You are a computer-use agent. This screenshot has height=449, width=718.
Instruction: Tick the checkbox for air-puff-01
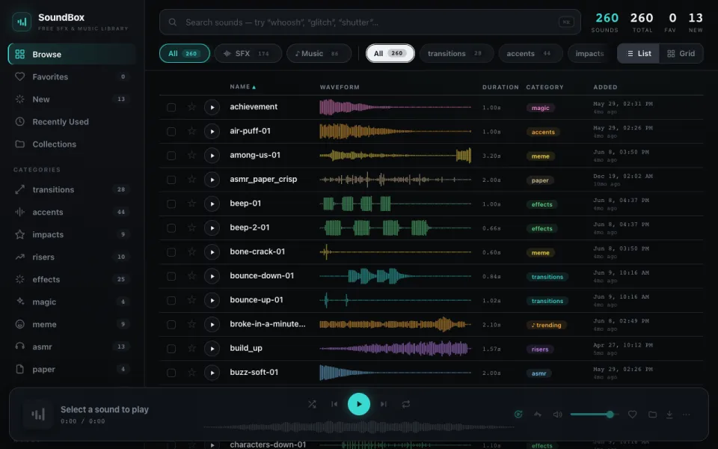coord(171,132)
